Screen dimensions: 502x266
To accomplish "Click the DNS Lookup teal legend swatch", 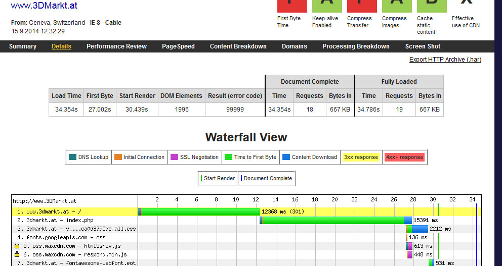I will point(73,157).
